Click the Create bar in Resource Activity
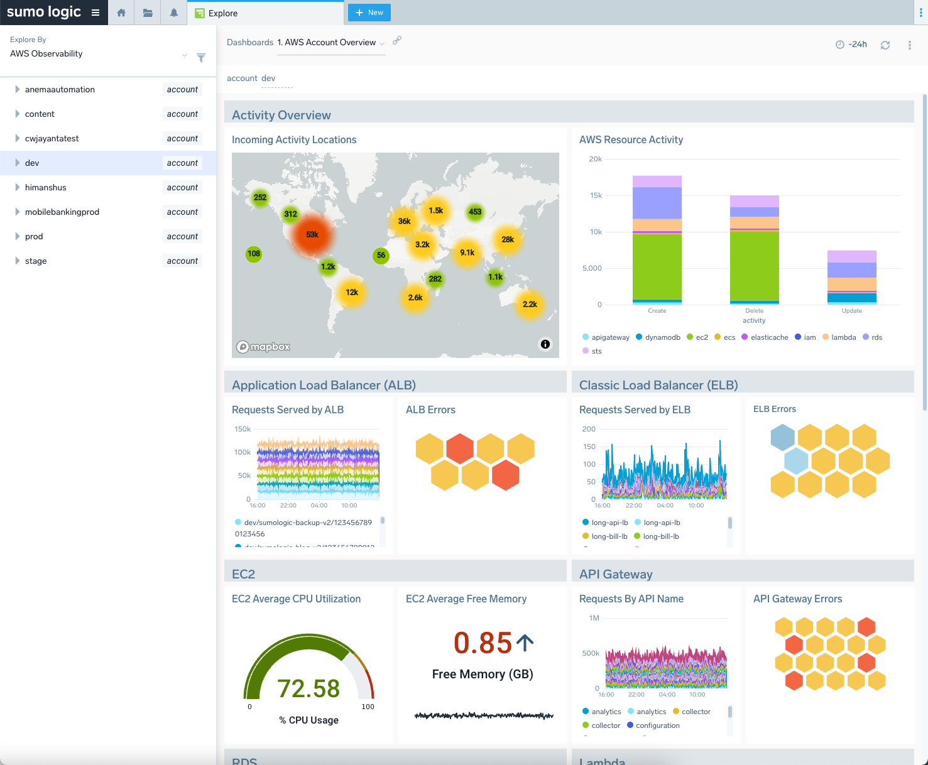The image size is (928, 765). pyautogui.click(x=657, y=240)
